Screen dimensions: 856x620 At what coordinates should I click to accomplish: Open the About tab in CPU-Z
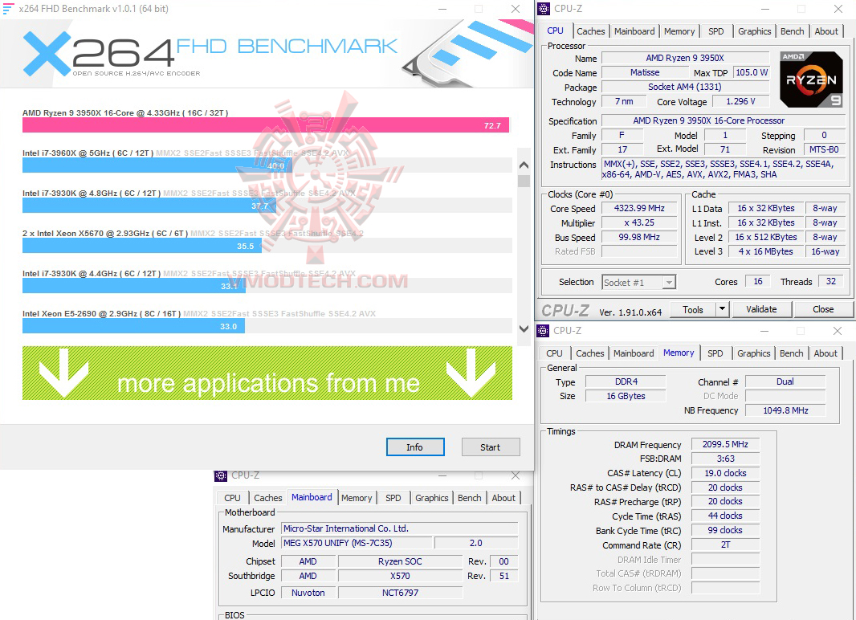coord(826,31)
